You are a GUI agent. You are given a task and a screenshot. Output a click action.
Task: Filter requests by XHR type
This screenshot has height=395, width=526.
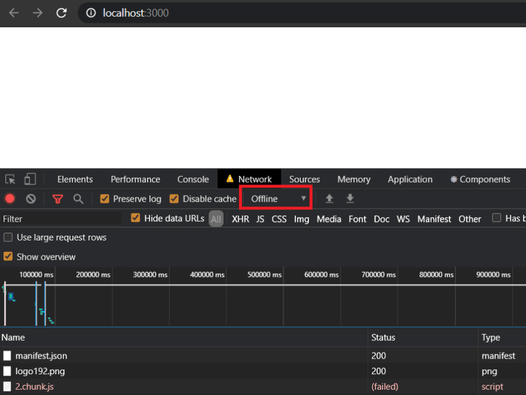point(240,219)
